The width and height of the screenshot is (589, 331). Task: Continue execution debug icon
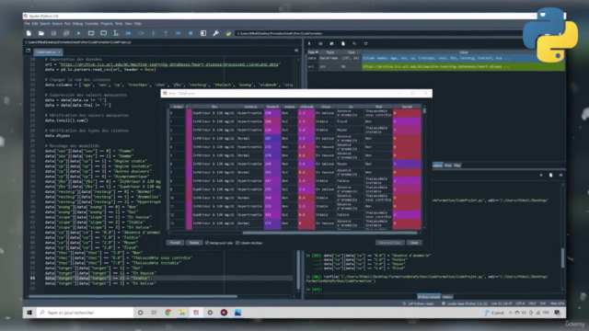(x=178, y=33)
